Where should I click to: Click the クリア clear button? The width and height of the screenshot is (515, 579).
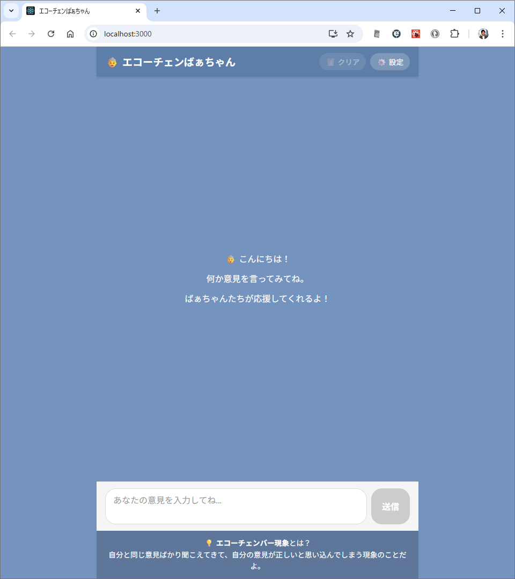click(x=343, y=62)
